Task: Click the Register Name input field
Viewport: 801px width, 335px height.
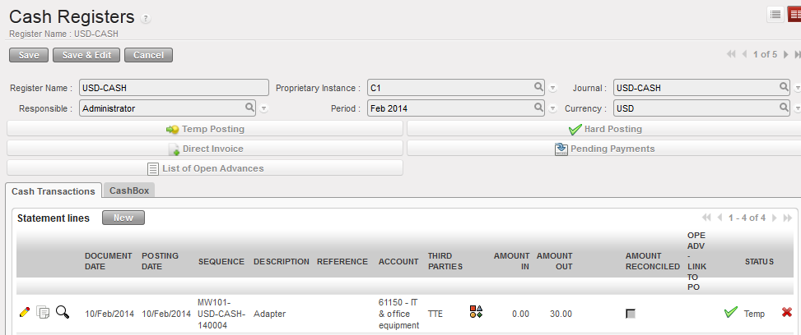Action: point(174,88)
